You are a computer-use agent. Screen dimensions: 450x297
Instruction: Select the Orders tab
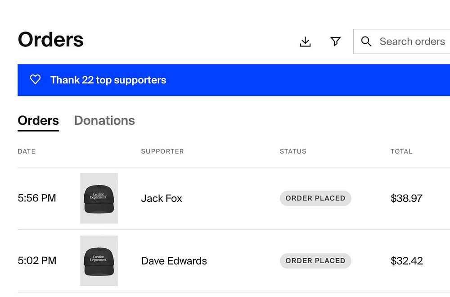click(38, 121)
